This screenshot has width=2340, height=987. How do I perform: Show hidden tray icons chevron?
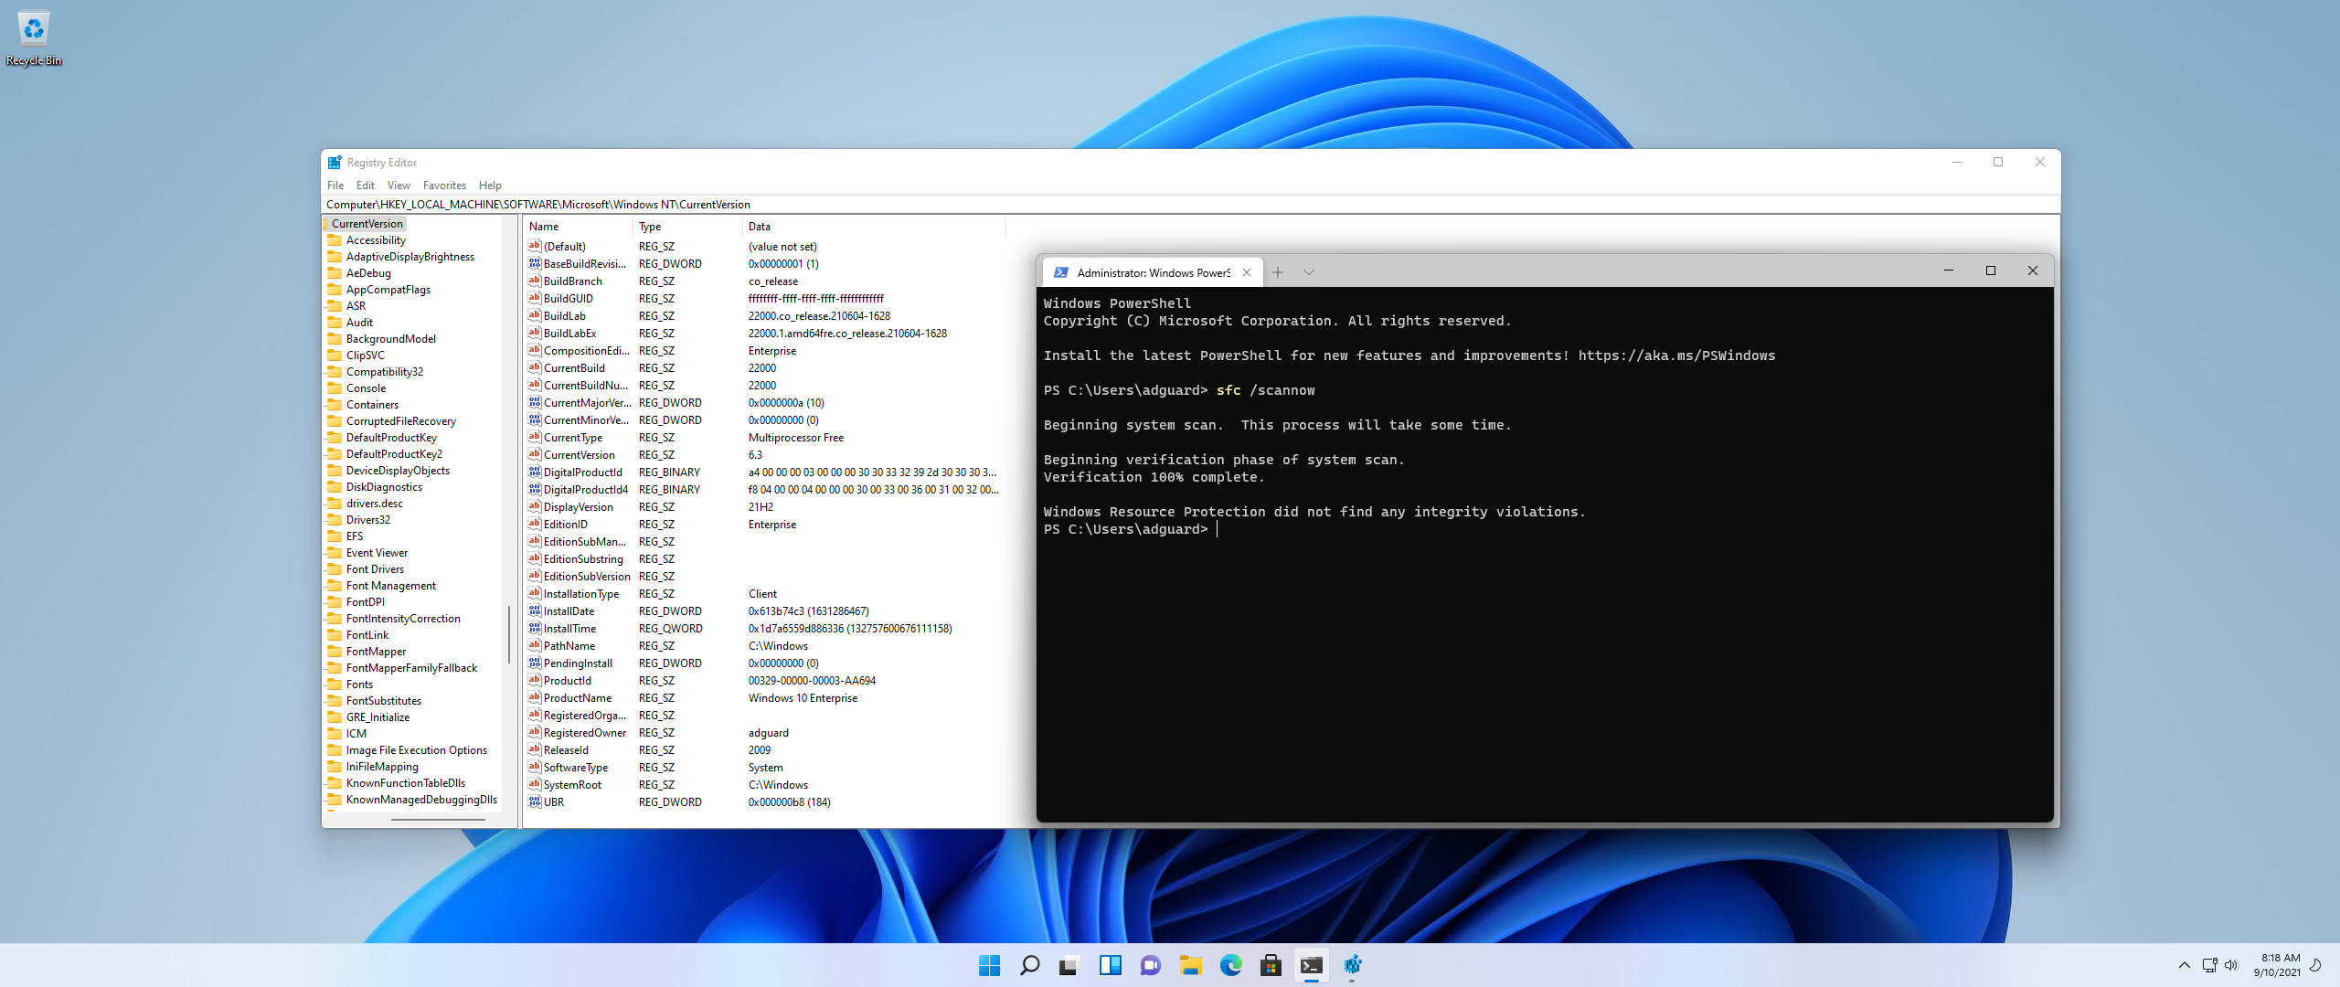coord(2185,965)
